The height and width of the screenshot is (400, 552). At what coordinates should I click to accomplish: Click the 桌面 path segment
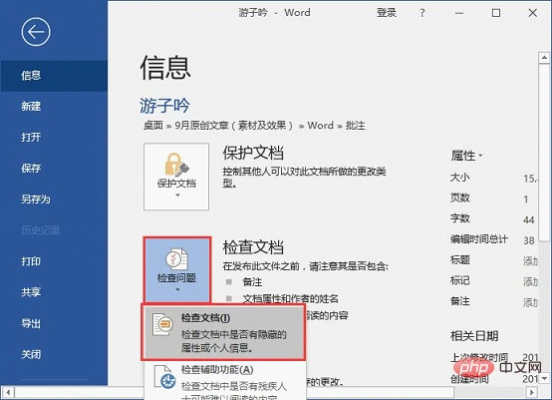coord(153,126)
